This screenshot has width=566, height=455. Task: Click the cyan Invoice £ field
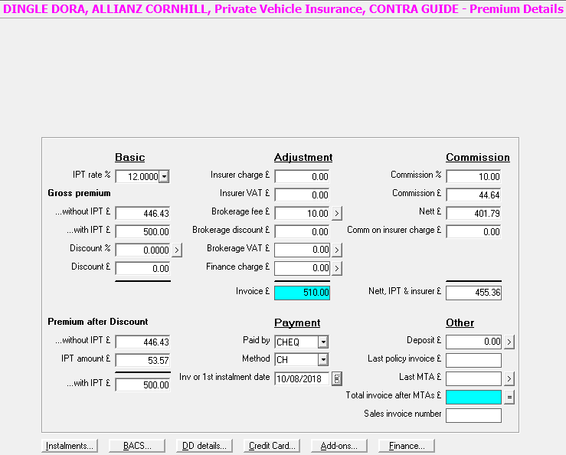pos(302,293)
